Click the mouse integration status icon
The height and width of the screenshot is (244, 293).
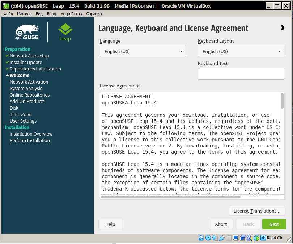coord(256,237)
